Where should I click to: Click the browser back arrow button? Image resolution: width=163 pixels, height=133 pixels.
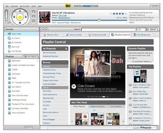[43, 29]
